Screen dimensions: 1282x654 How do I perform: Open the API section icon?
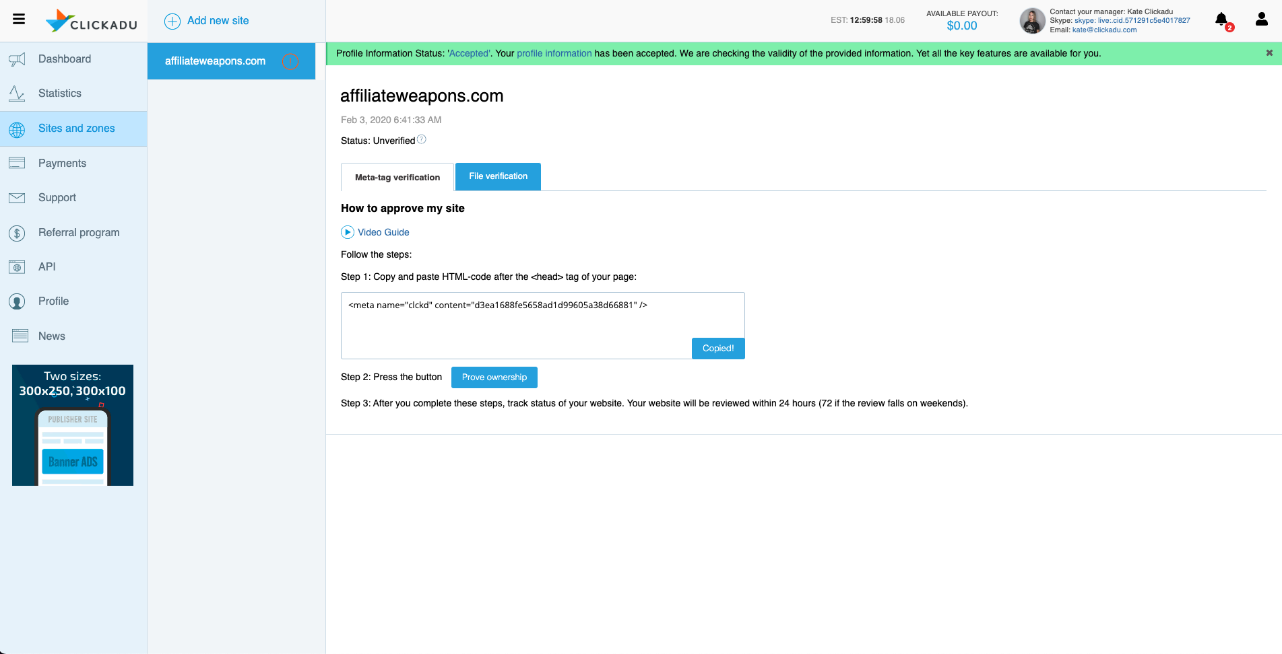click(x=18, y=267)
